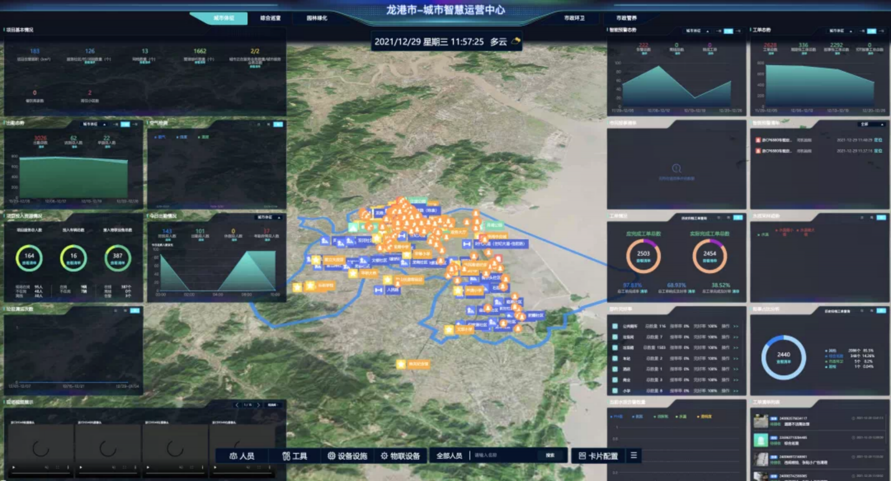Toggle the 透明度 legend in water quality chart
This screenshot has height=481, width=891.
[x=704, y=416]
